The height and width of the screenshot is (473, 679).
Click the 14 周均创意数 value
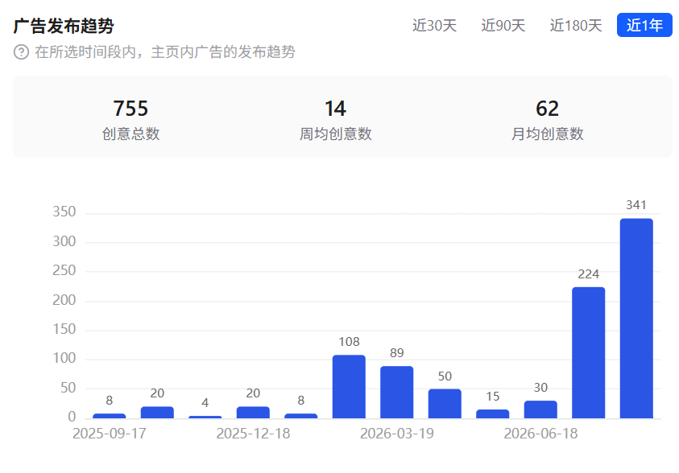pyautogui.click(x=335, y=109)
